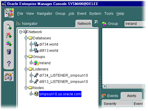Open the Help menu

pyautogui.click(x=120, y=14)
